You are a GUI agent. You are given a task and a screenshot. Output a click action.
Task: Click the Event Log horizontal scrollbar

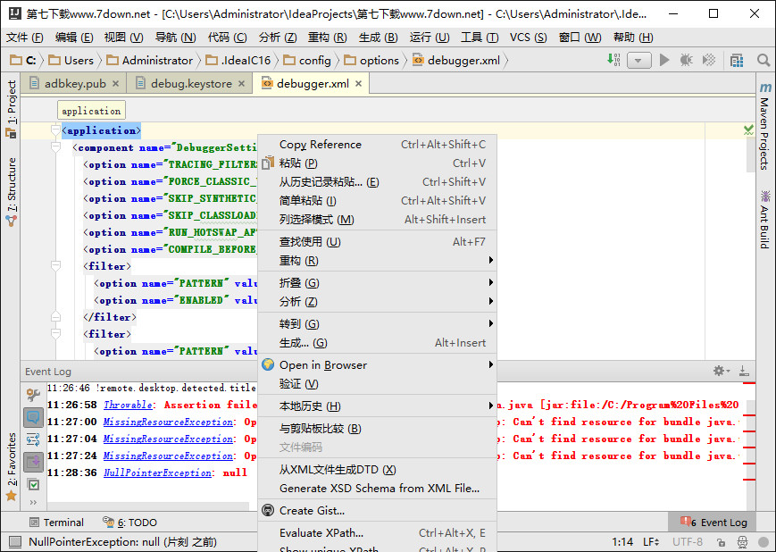(147, 506)
